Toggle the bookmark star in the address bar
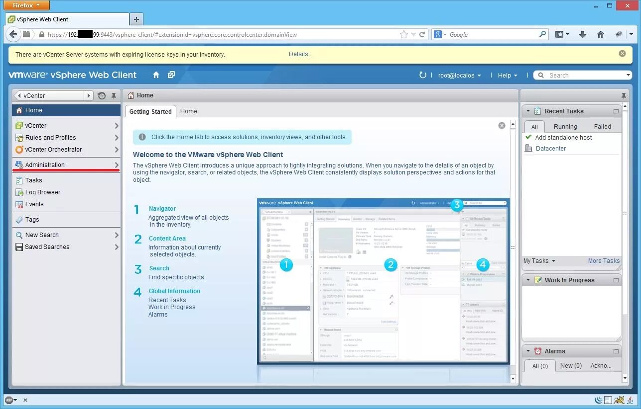 coord(404,34)
